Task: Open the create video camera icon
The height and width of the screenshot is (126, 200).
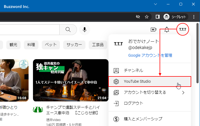Action: click(154, 30)
